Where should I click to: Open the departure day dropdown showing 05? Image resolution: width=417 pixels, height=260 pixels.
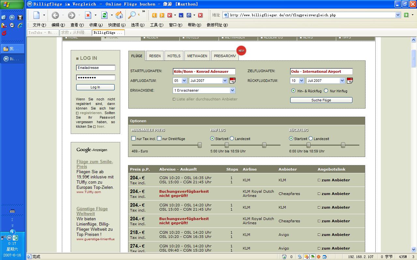tap(180, 81)
